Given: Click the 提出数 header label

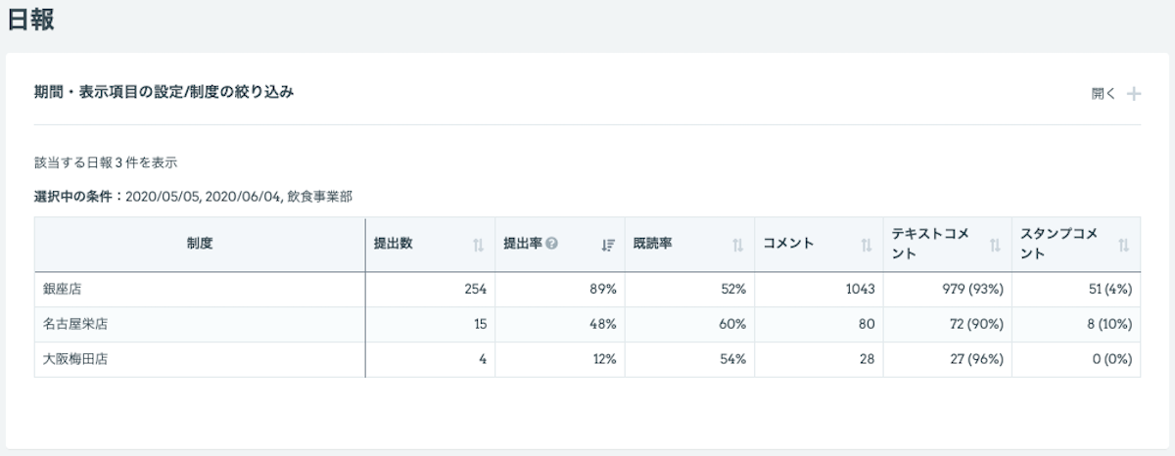Looking at the screenshot, I should point(393,244).
